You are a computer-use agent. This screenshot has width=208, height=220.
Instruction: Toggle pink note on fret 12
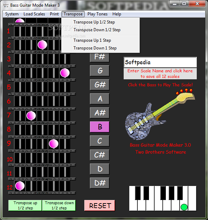[20, 186]
